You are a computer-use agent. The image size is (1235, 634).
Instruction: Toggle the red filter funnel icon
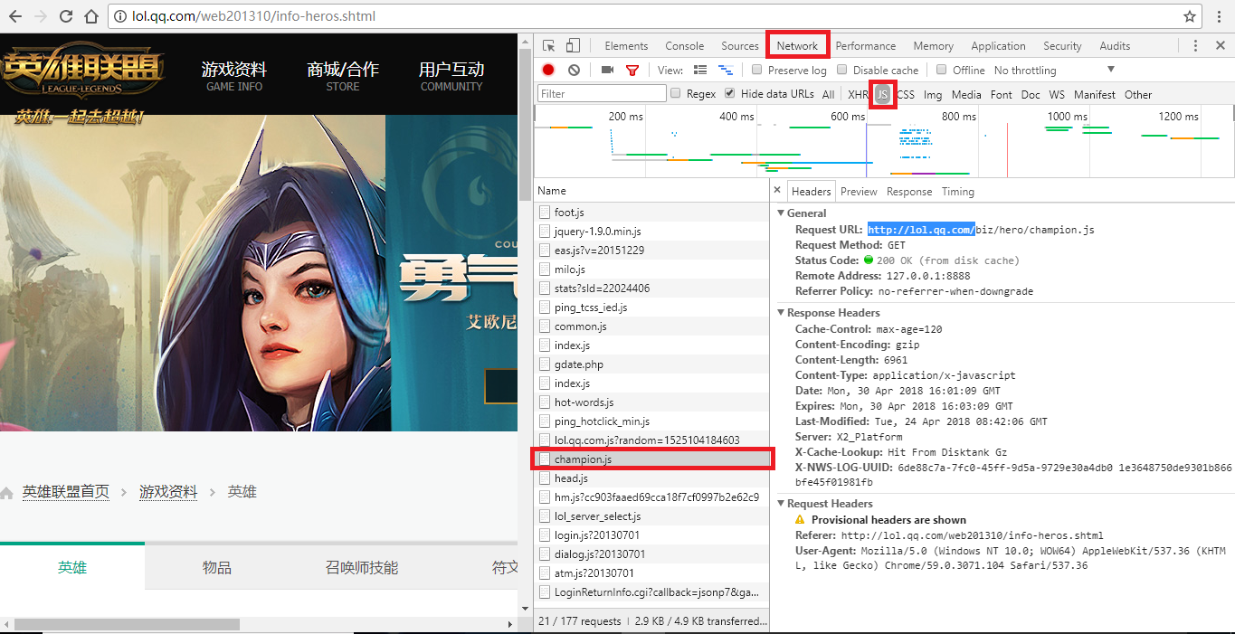tap(632, 71)
